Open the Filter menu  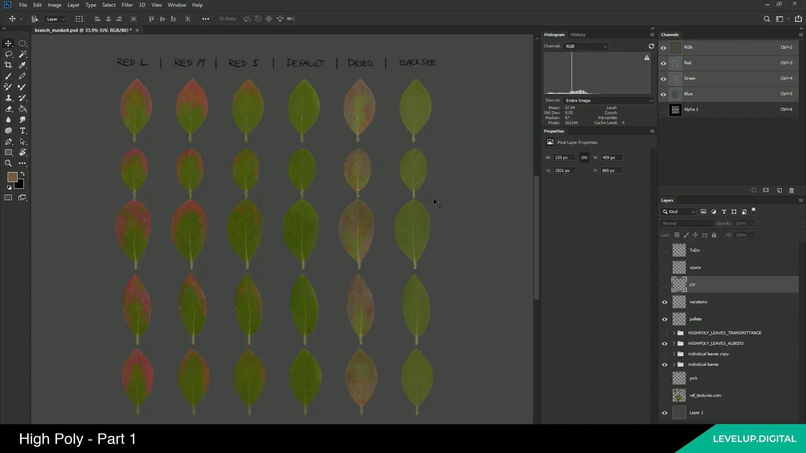(x=127, y=5)
